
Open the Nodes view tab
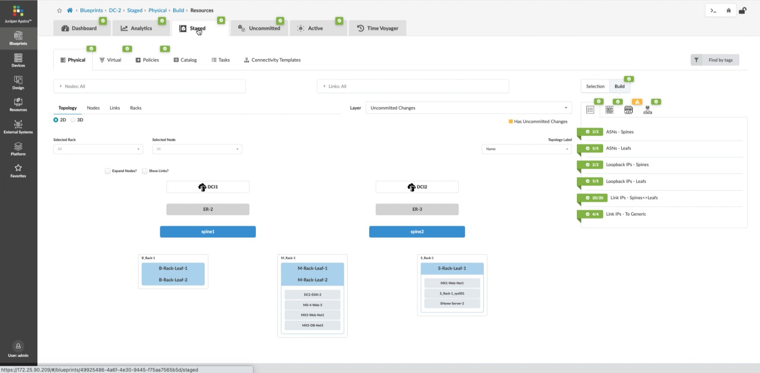click(x=93, y=108)
